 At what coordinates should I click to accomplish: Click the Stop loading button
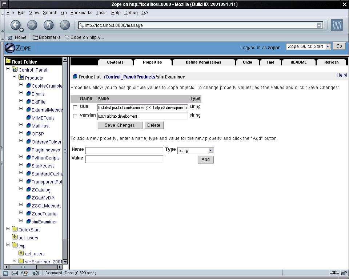tap(65, 25)
